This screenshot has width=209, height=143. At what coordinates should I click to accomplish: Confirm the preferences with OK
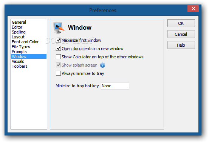(181, 23)
